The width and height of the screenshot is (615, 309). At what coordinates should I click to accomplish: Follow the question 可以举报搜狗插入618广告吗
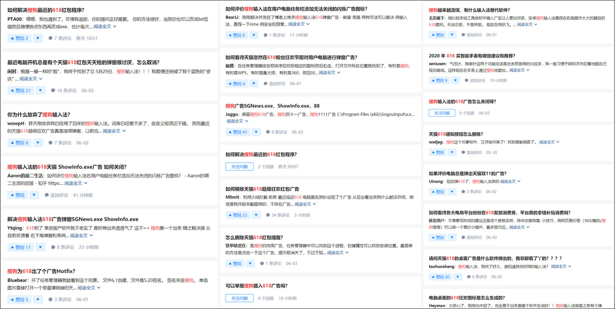click(x=239, y=298)
